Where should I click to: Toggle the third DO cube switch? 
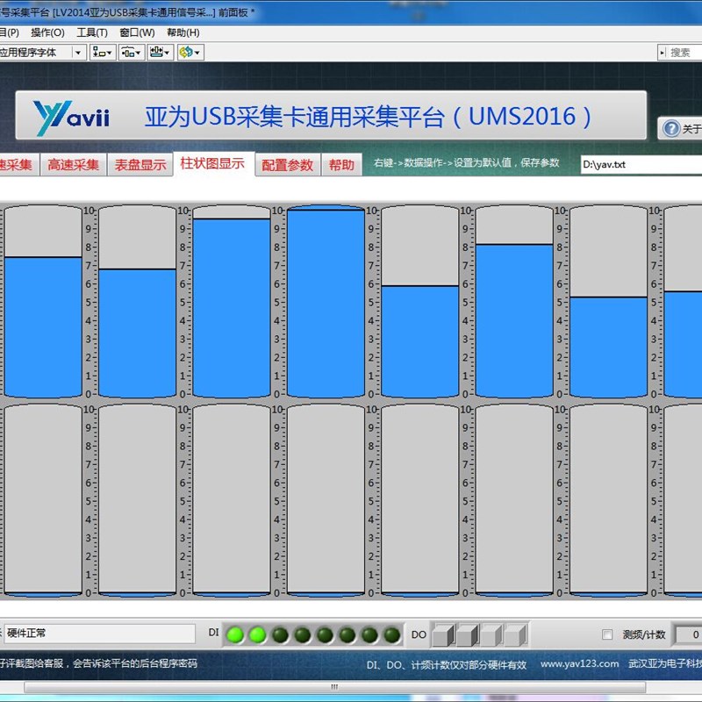[492, 634]
